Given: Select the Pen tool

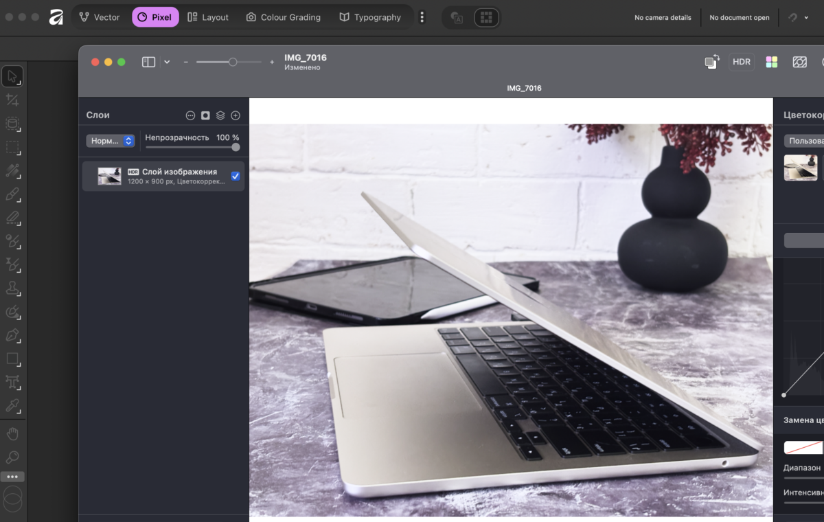Looking at the screenshot, I should pos(12,335).
